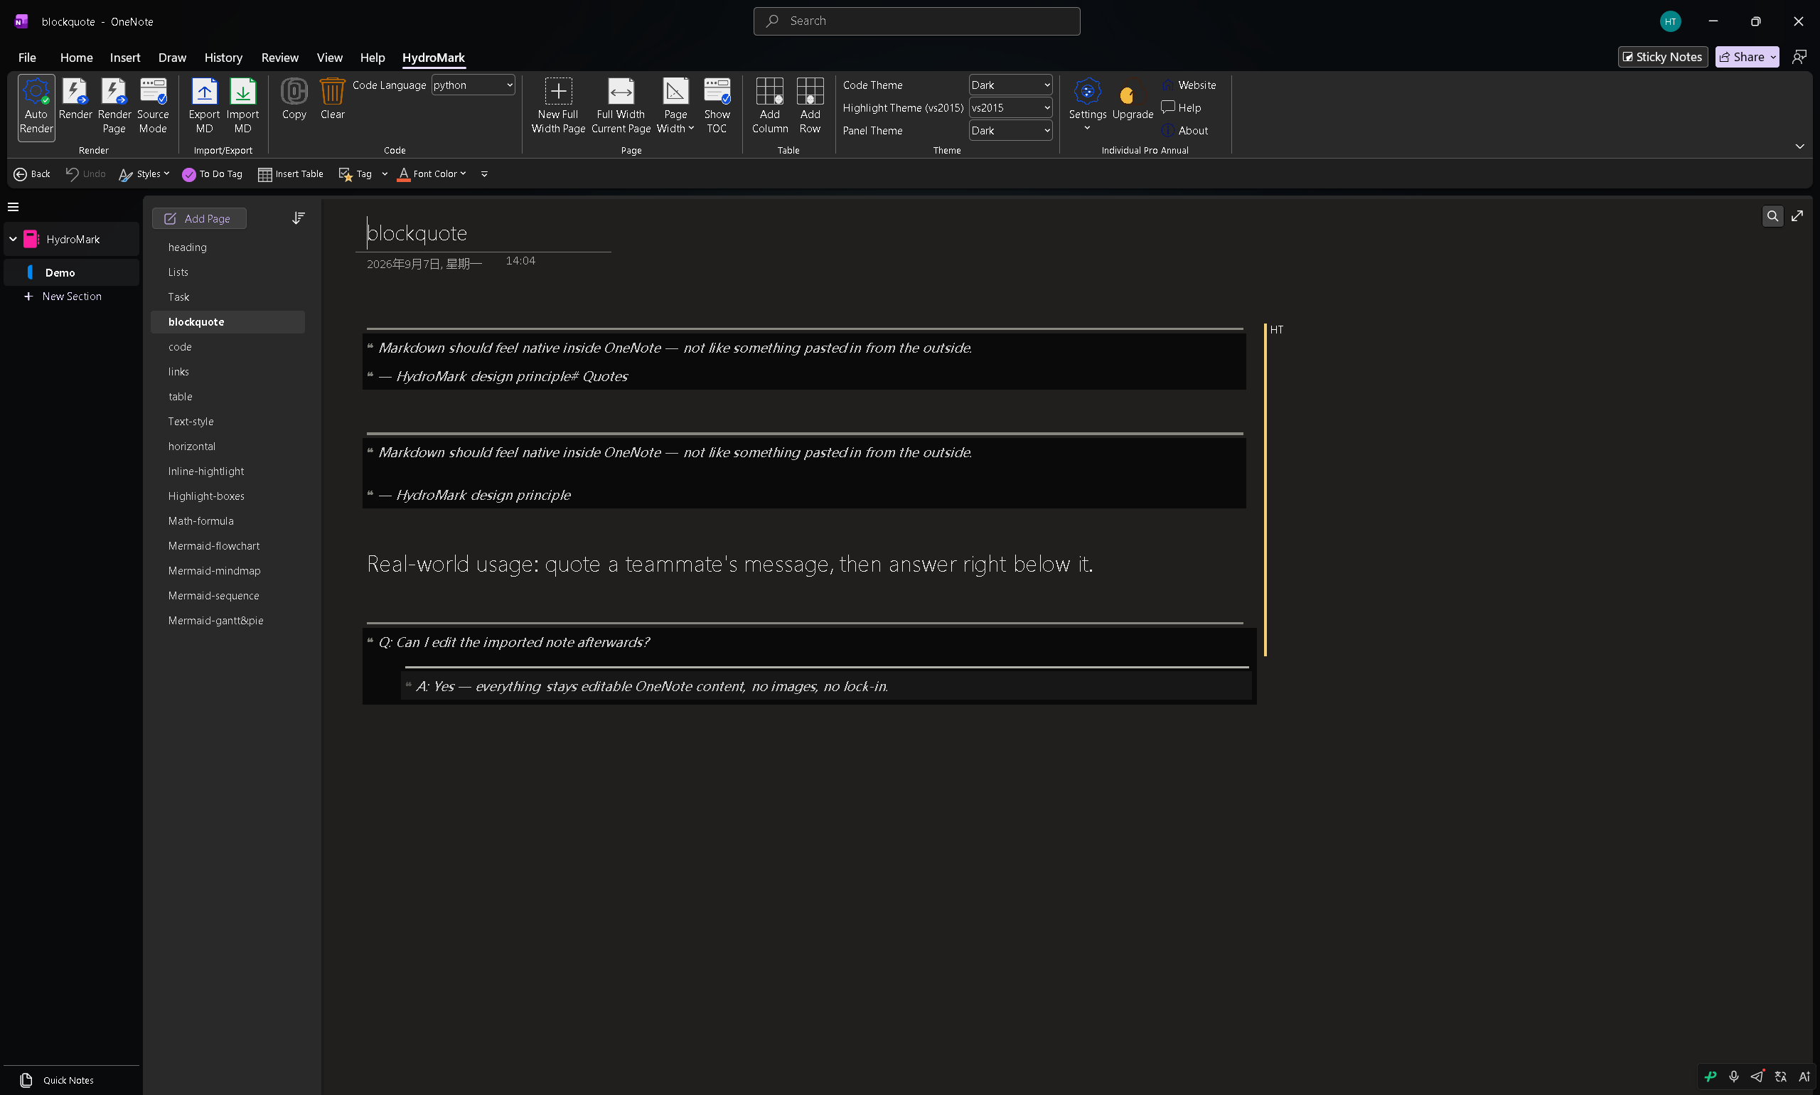Apply the To Do Tag

coord(213,174)
